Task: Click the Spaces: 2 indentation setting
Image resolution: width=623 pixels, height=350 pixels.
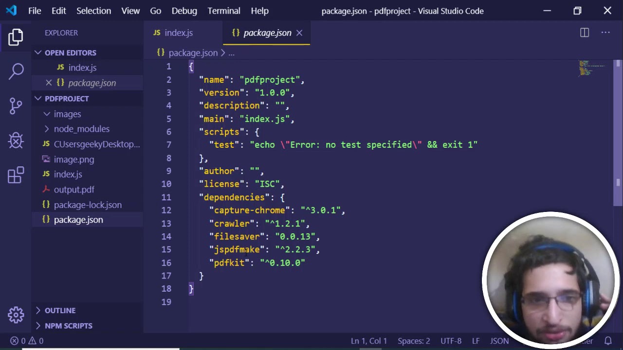Action: (414, 341)
